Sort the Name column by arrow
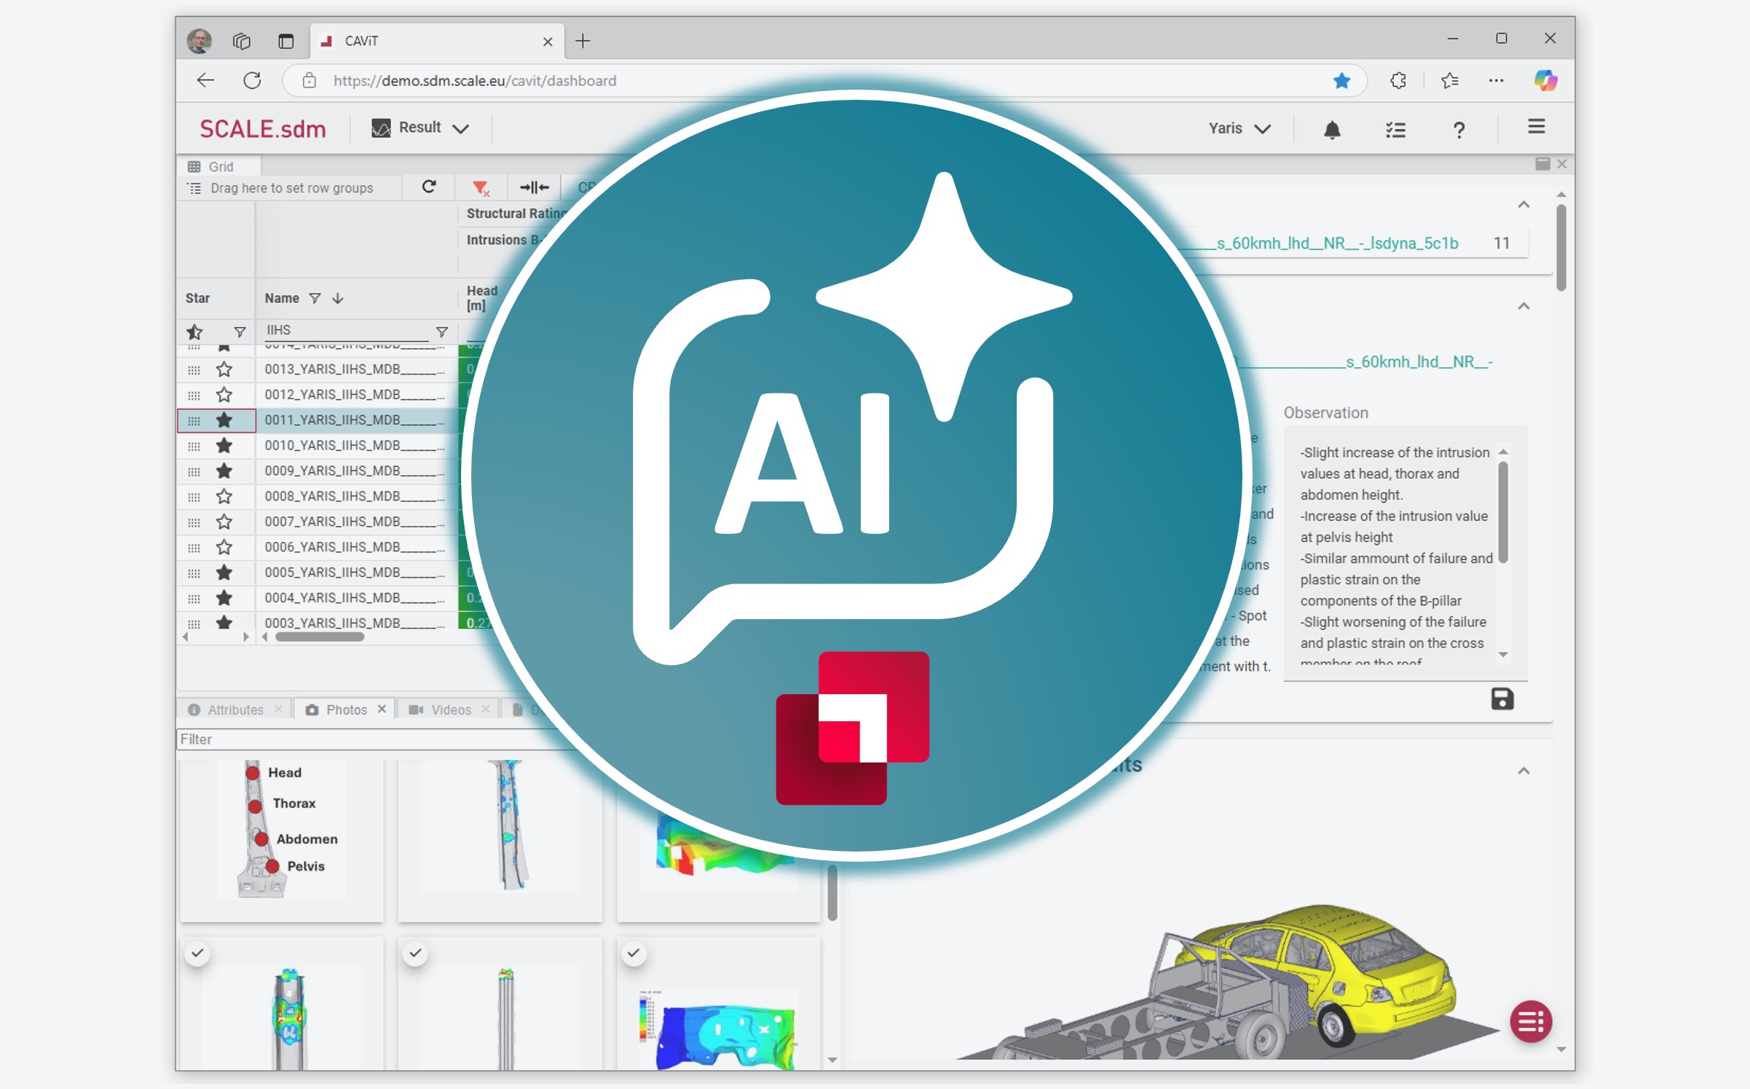1750x1089 pixels. click(337, 298)
